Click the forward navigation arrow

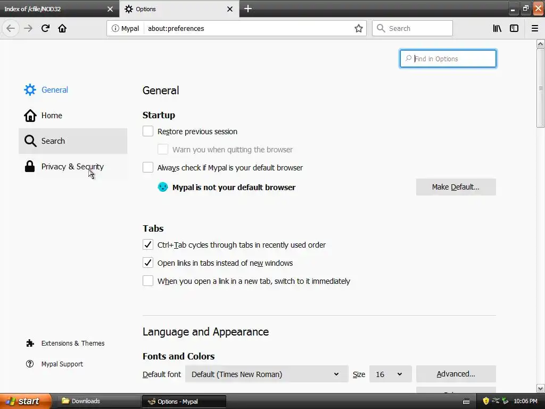(28, 28)
